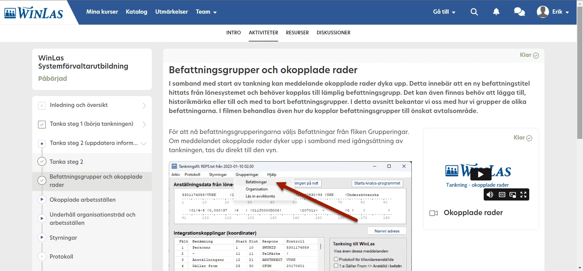Collapse the Tanka steg 2 (uppdatera inform...) chevron
Viewport: 583px width, 271px height.
pos(144,143)
